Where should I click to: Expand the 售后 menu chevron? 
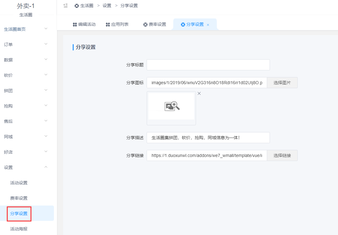click(x=46, y=121)
